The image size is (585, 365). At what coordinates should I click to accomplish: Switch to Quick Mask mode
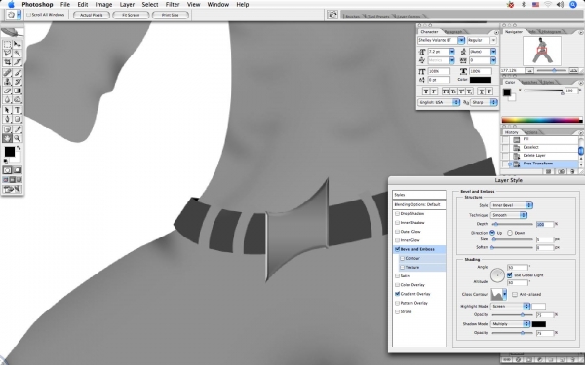coord(18,170)
